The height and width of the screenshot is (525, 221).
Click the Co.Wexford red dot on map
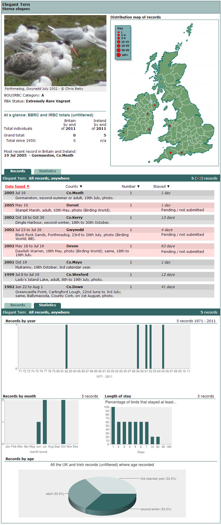click(149, 129)
